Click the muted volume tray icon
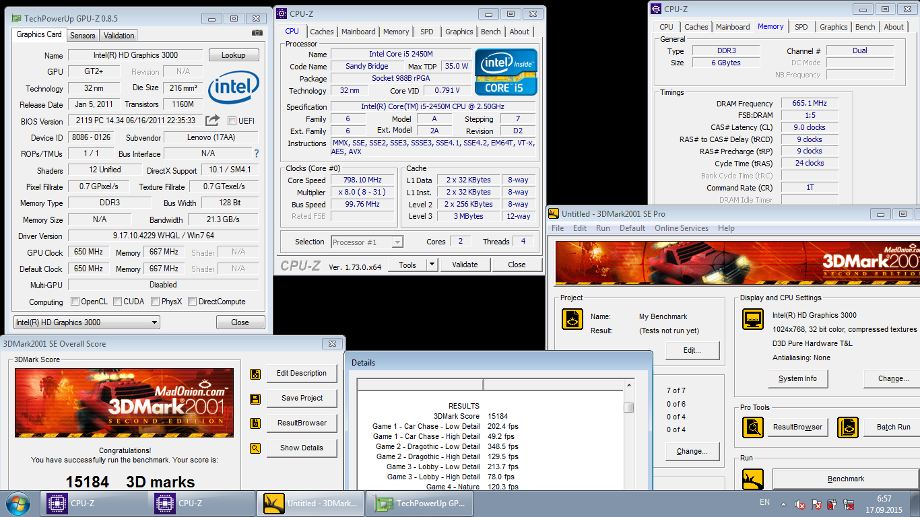This screenshot has height=517, width=920. pyautogui.click(x=799, y=504)
